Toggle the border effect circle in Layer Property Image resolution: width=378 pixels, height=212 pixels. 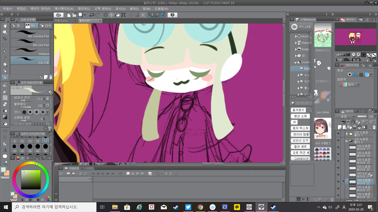(350, 75)
